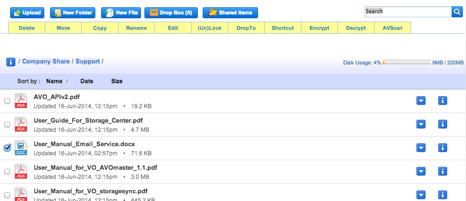Click the disk usage progress bar
The width and height of the screenshot is (466, 201).
click(406, 63)
